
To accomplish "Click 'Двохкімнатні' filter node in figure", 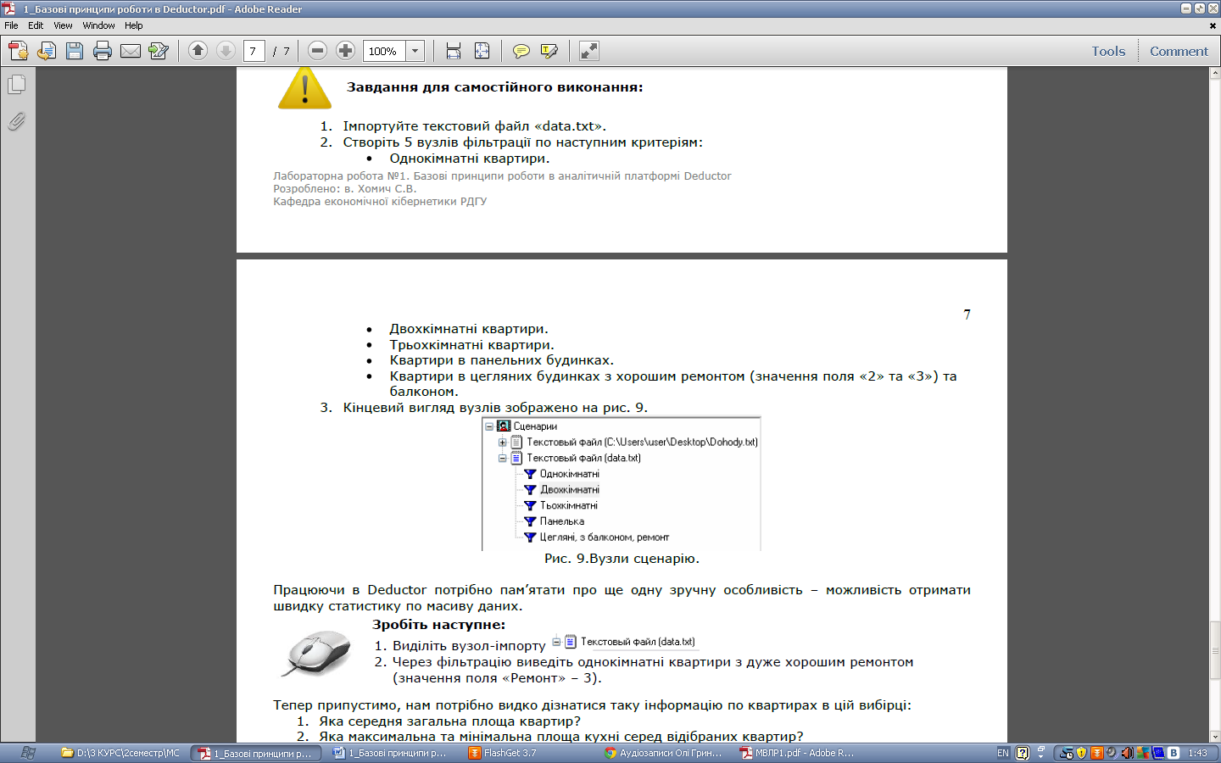I will point(569,490).
